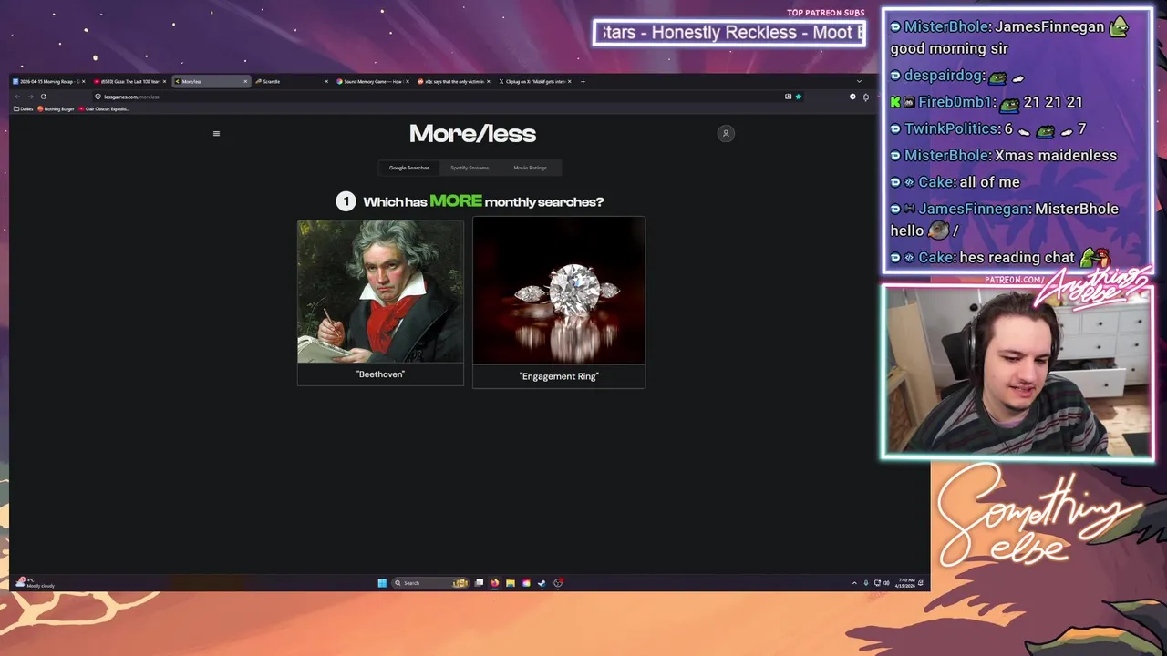Image resolution: width=1167 pixels, height=656 pixels.
Task: Bookmark this page with the star icon
Action: (799, 97)
